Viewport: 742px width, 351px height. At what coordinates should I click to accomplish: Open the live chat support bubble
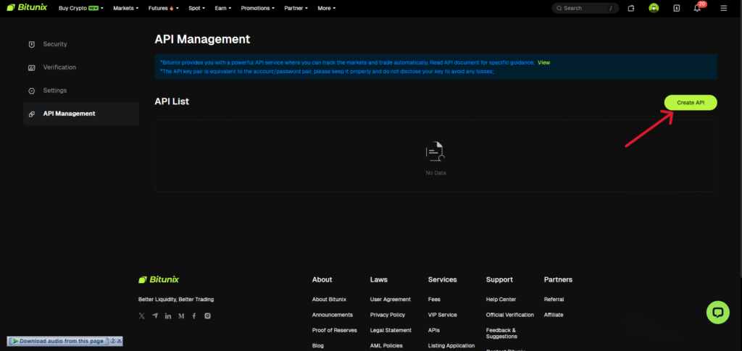[x=717, y=312]
